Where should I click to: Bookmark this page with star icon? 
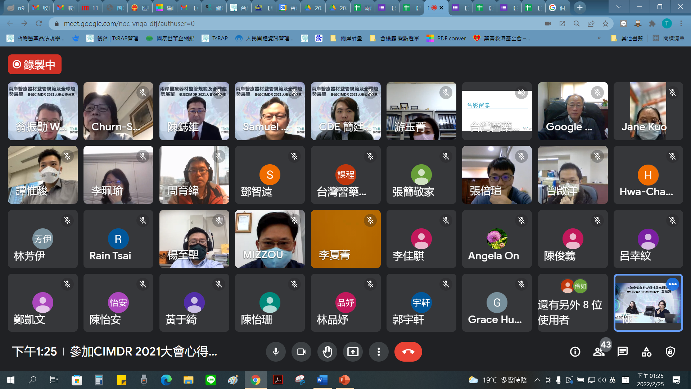point(605,23)
